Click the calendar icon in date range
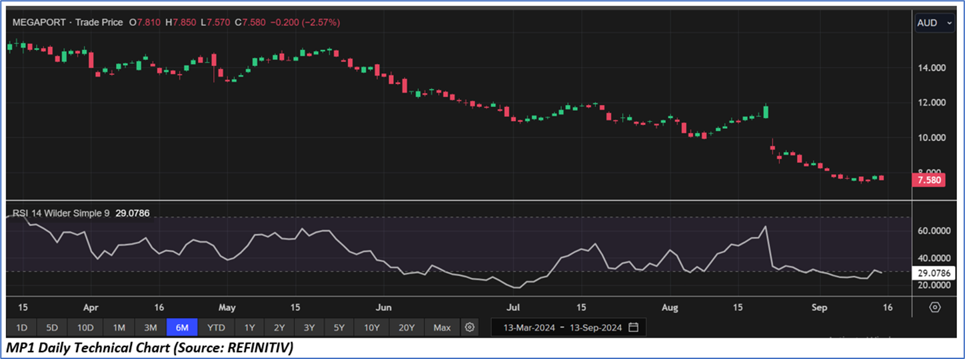965x359 pixels. (633, 327)
